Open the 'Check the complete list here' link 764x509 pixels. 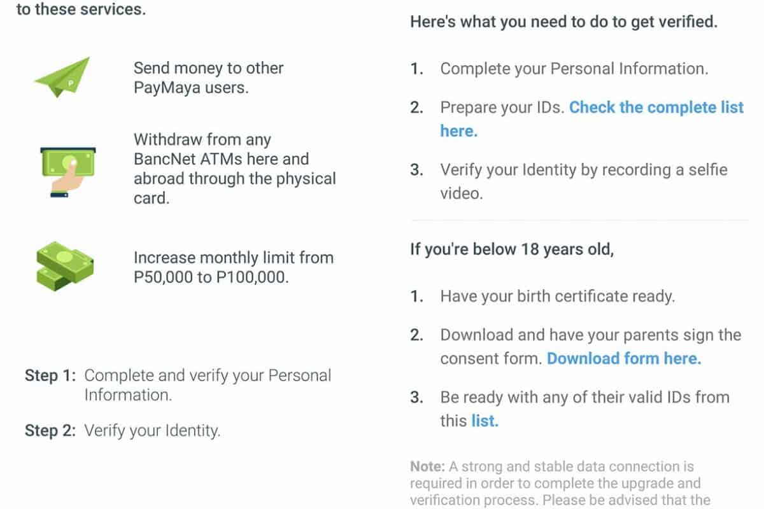click(656, 108)
